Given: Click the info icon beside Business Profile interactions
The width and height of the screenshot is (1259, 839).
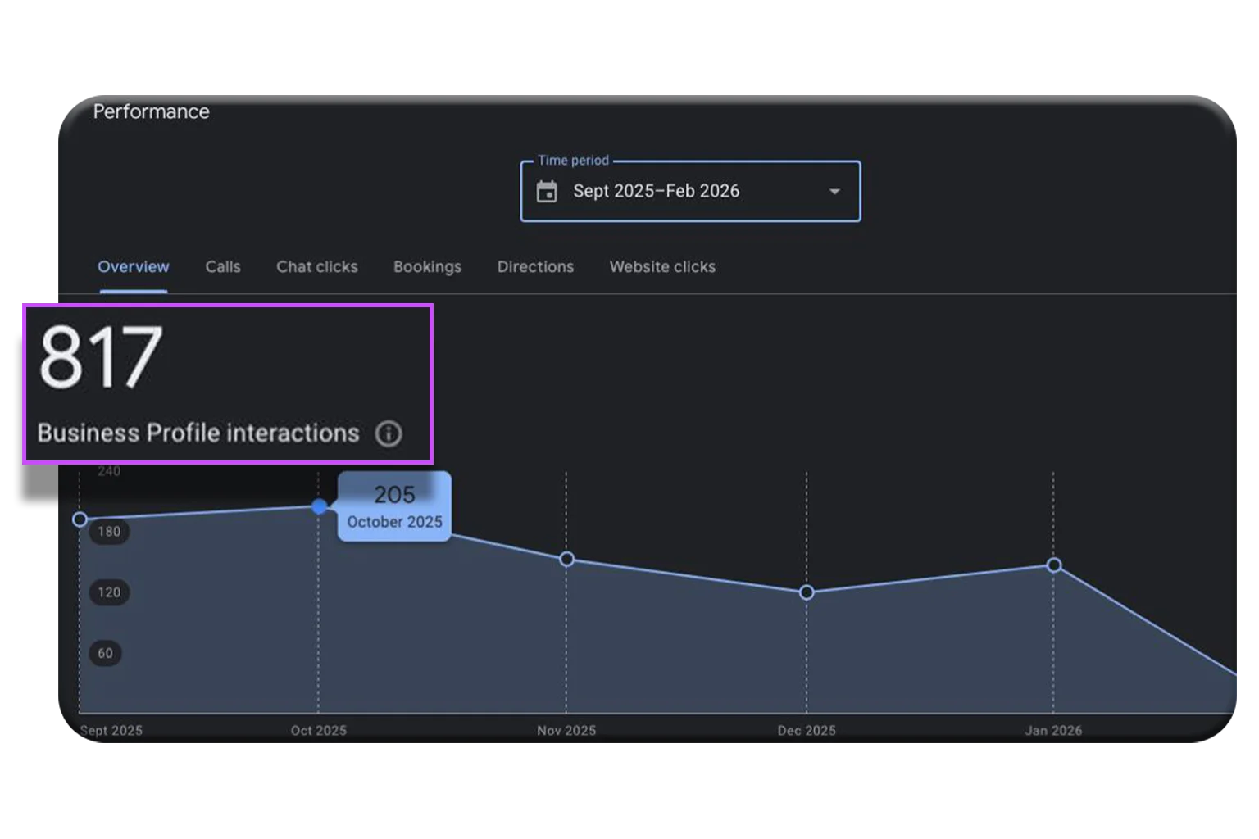Looking at the screenshot, I should tap(389, 433).
